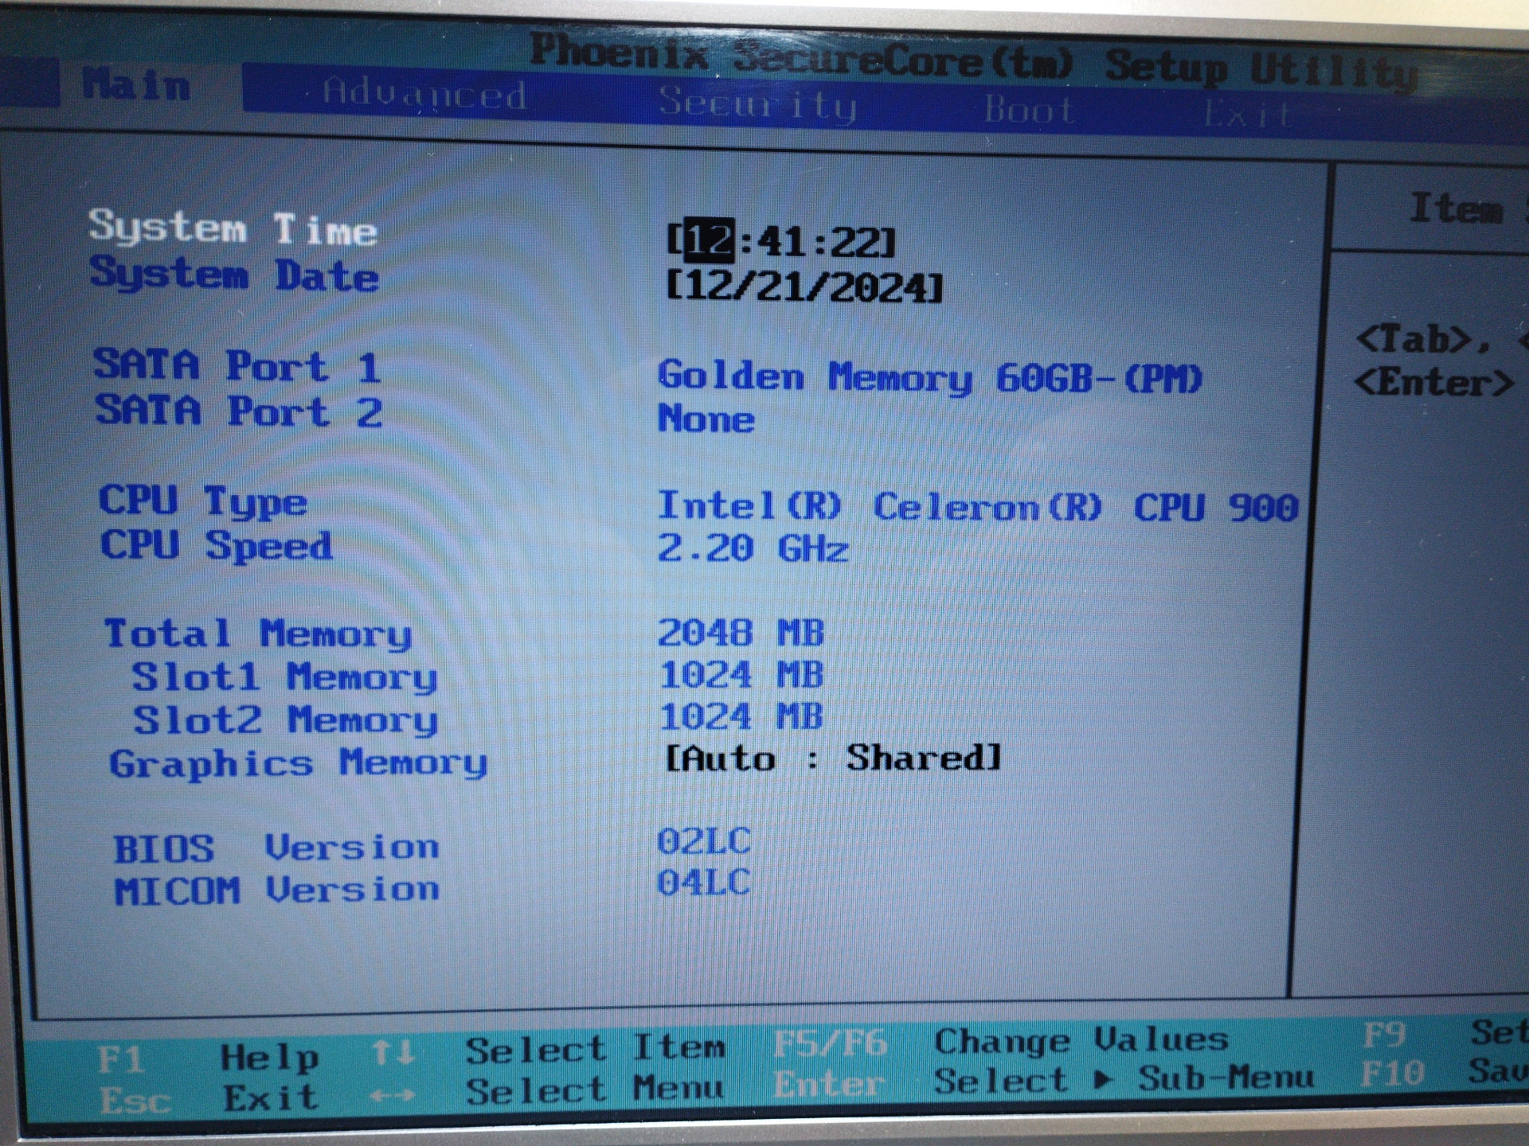
Task: Click the 2.20 GHz value
Action: [x=753, y=548]
